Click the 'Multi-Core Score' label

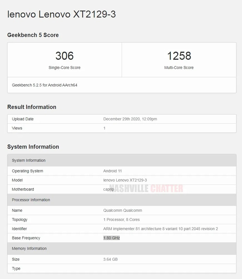pyautogui.click(x=179, y=68)
